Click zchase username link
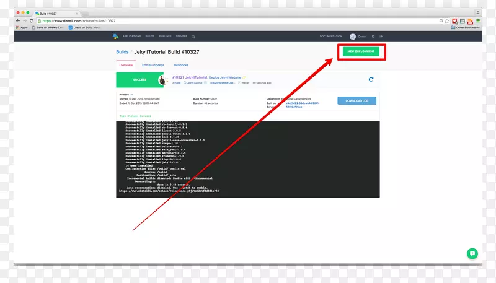The height and width of the screenshot is (283, 496). point(177,83)
